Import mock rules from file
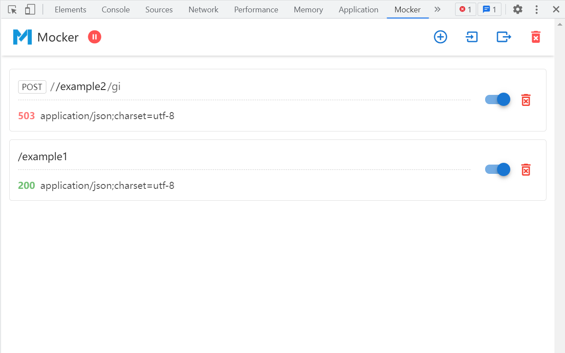Image resolution: width=565 pixels, height=353 pixels. (472, 37)
